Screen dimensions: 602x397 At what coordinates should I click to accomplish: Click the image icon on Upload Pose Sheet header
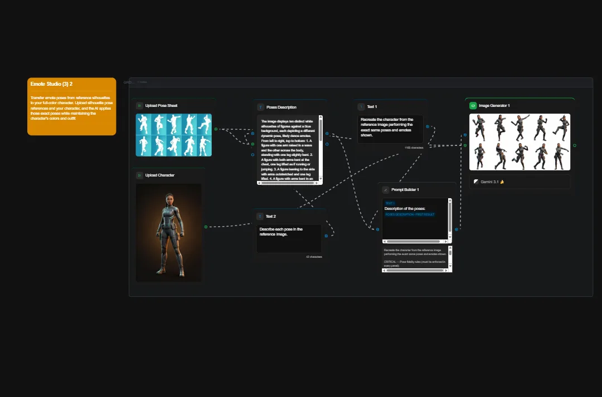(x=139, y=105)
